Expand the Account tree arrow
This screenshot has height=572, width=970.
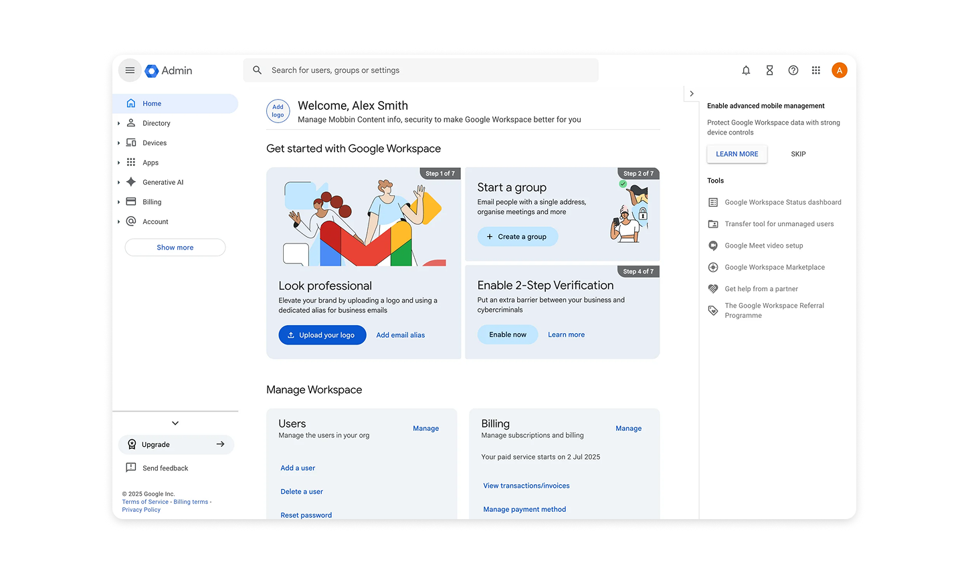click(x=119, y=221)
